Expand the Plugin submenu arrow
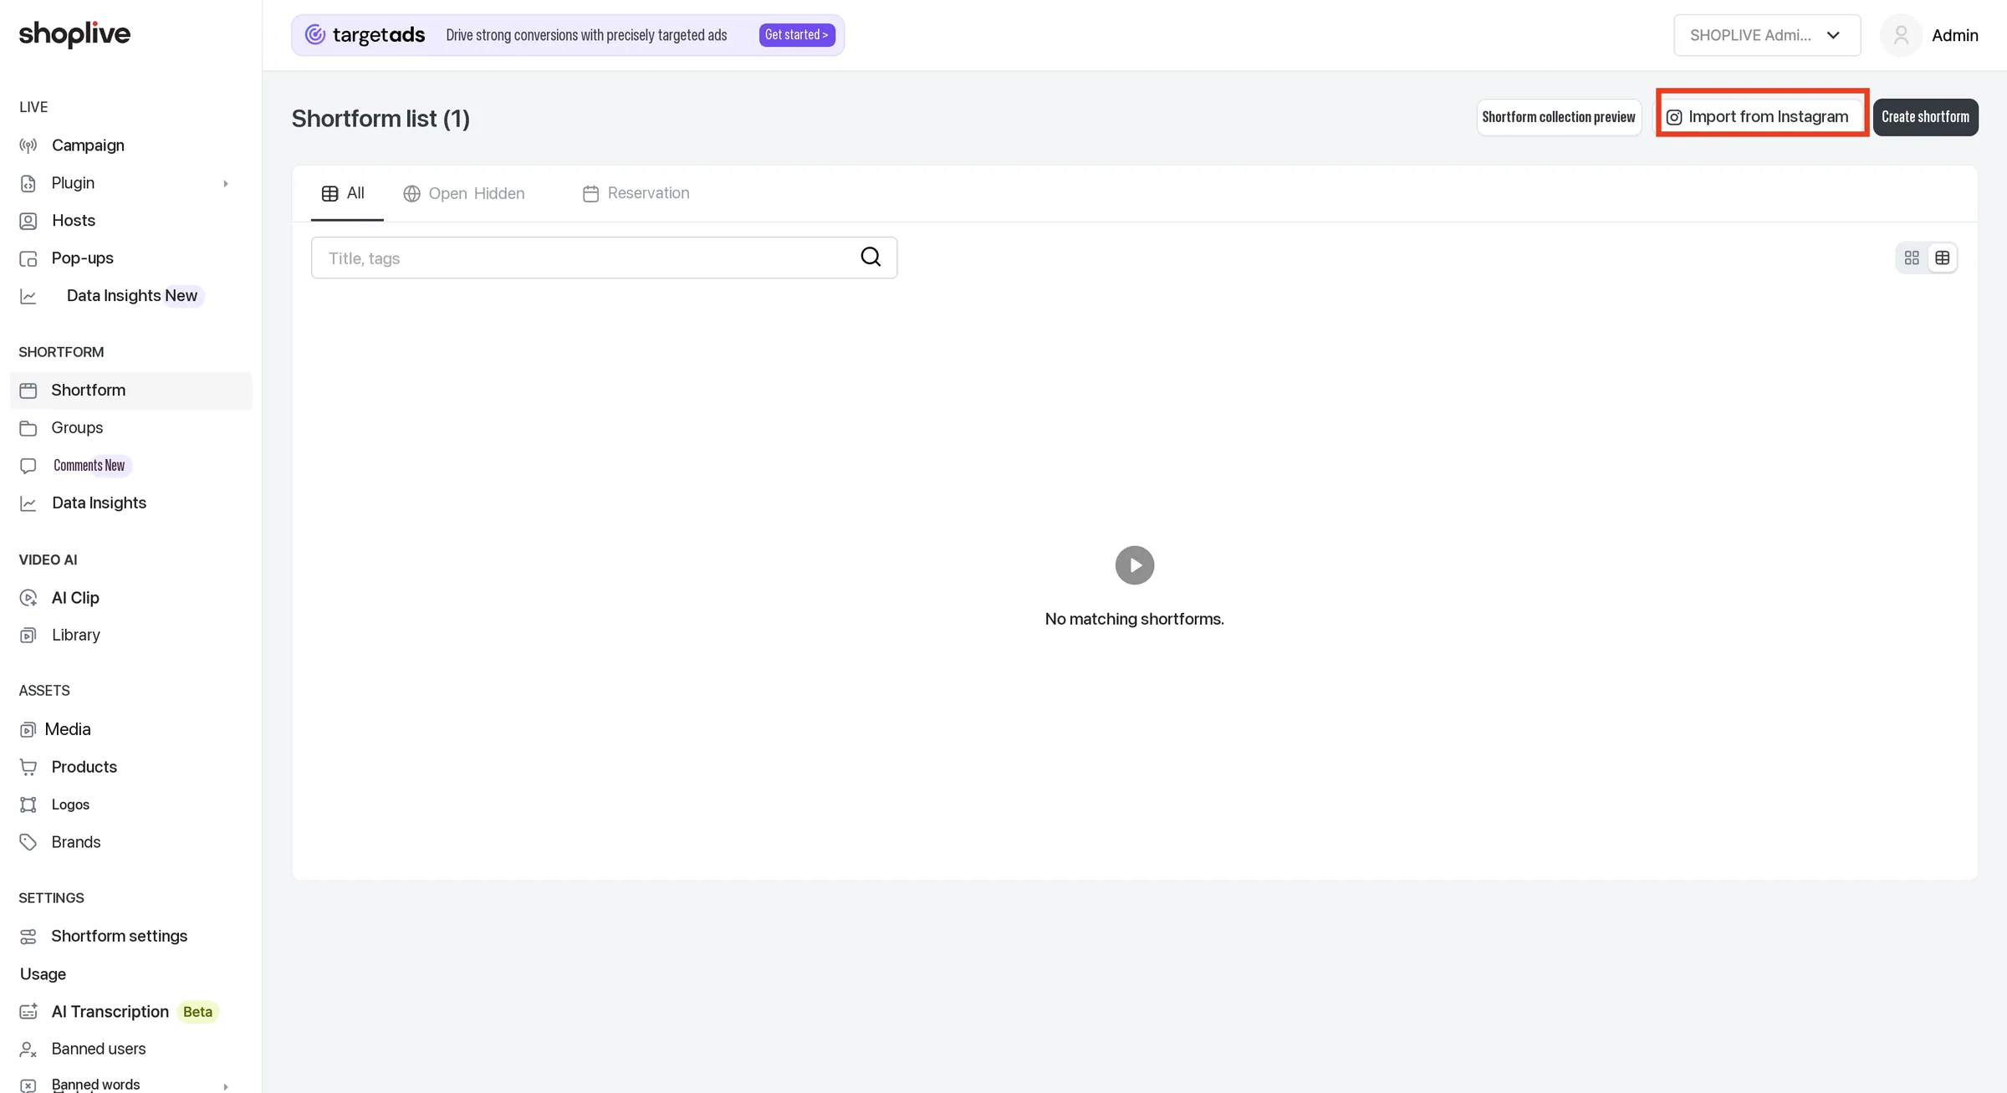The width and height of the screenshot is (2007, 1093). (x=225, y=183)
